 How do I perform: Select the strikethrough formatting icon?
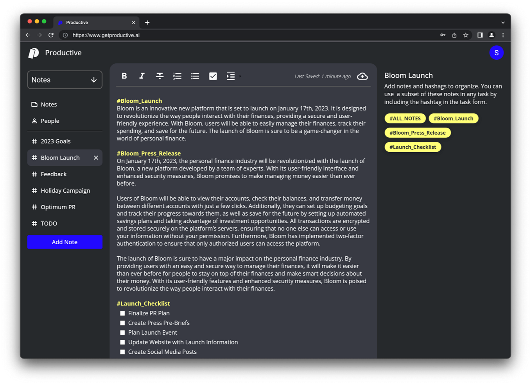coord(160,76)
